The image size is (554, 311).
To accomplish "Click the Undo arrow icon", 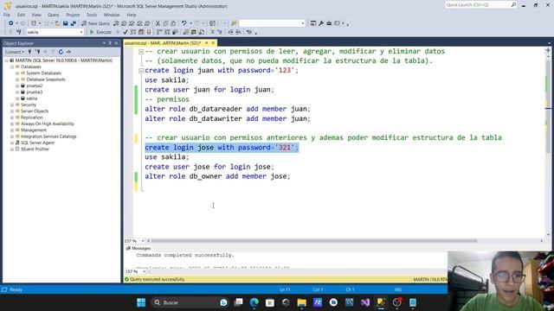I will pos(184,23).
